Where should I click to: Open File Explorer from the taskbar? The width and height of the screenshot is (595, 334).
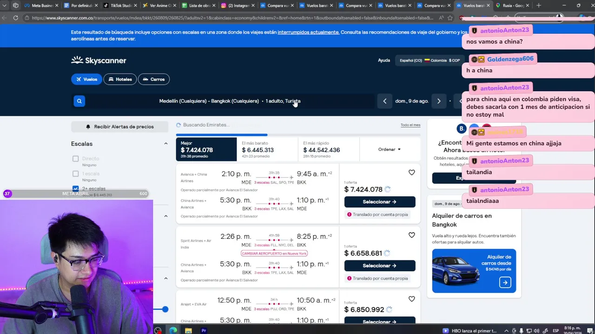(188, 330)
